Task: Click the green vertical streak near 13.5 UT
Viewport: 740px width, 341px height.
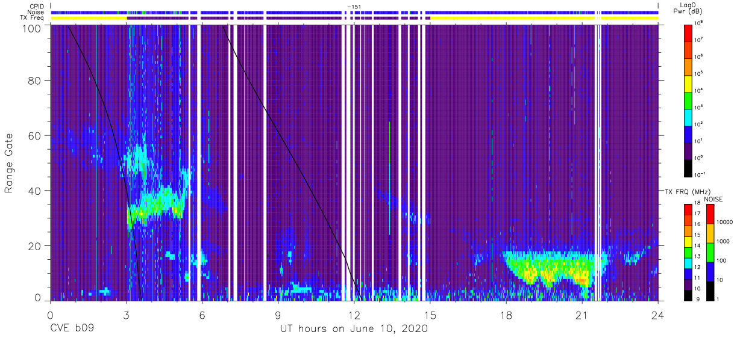Action: coord(390,178)
